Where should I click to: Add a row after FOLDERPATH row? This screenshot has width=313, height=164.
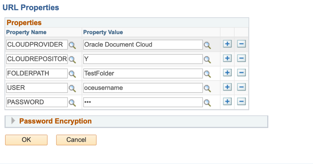point(227,73)
